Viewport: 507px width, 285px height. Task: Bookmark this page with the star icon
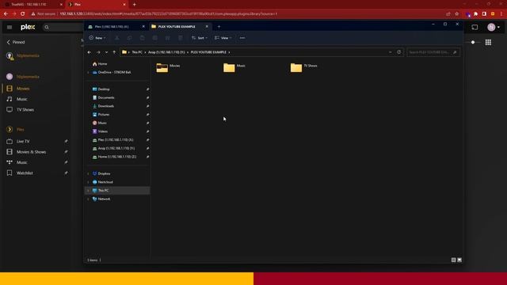[x=456, y=14]
